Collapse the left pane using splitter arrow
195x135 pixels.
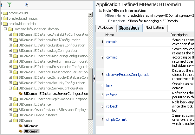[x=94, y=79]
